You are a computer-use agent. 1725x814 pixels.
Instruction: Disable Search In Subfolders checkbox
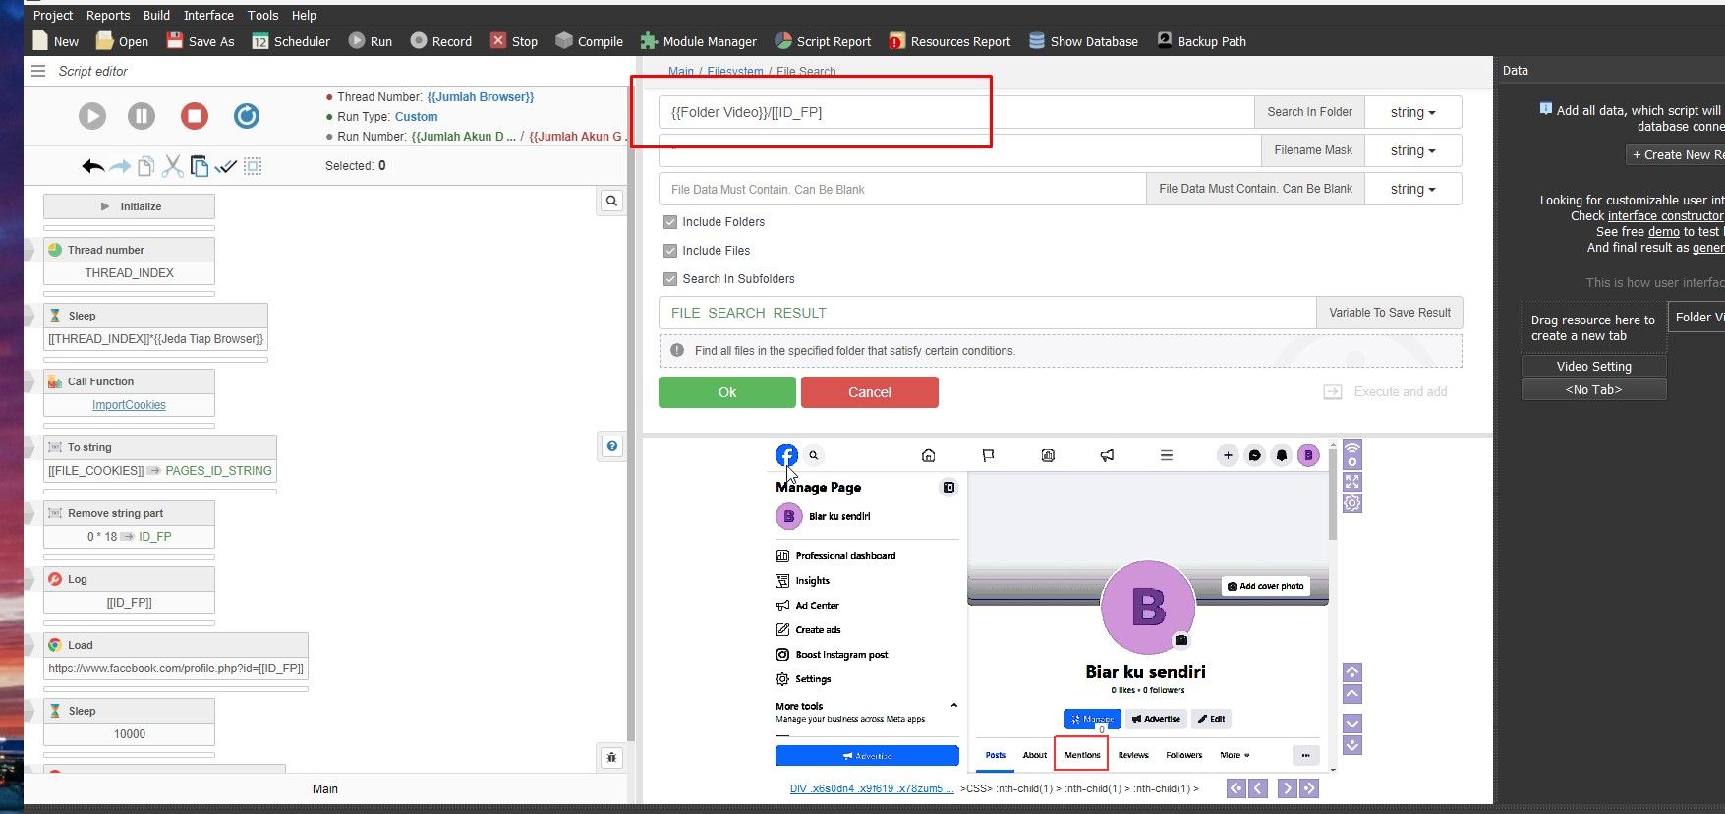pyautogui.click(x=670, y=279)
